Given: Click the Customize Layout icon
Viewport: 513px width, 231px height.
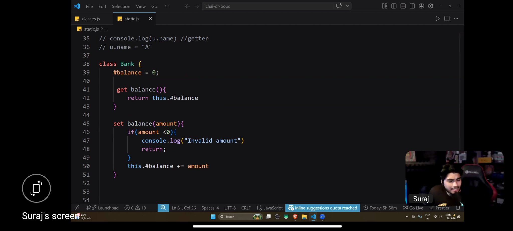Looking at the screenshot, I should 384,6.
